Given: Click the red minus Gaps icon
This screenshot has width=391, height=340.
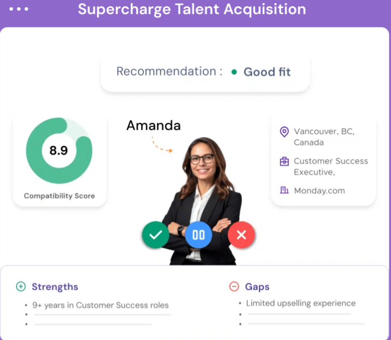Looking at the screenshot, I should (x=234, y=286).
